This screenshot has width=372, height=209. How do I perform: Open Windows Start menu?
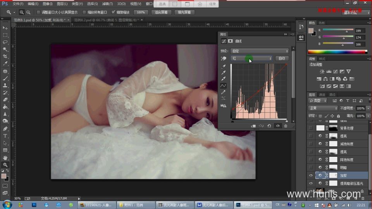pyautogui.click(x=7, y=204)
